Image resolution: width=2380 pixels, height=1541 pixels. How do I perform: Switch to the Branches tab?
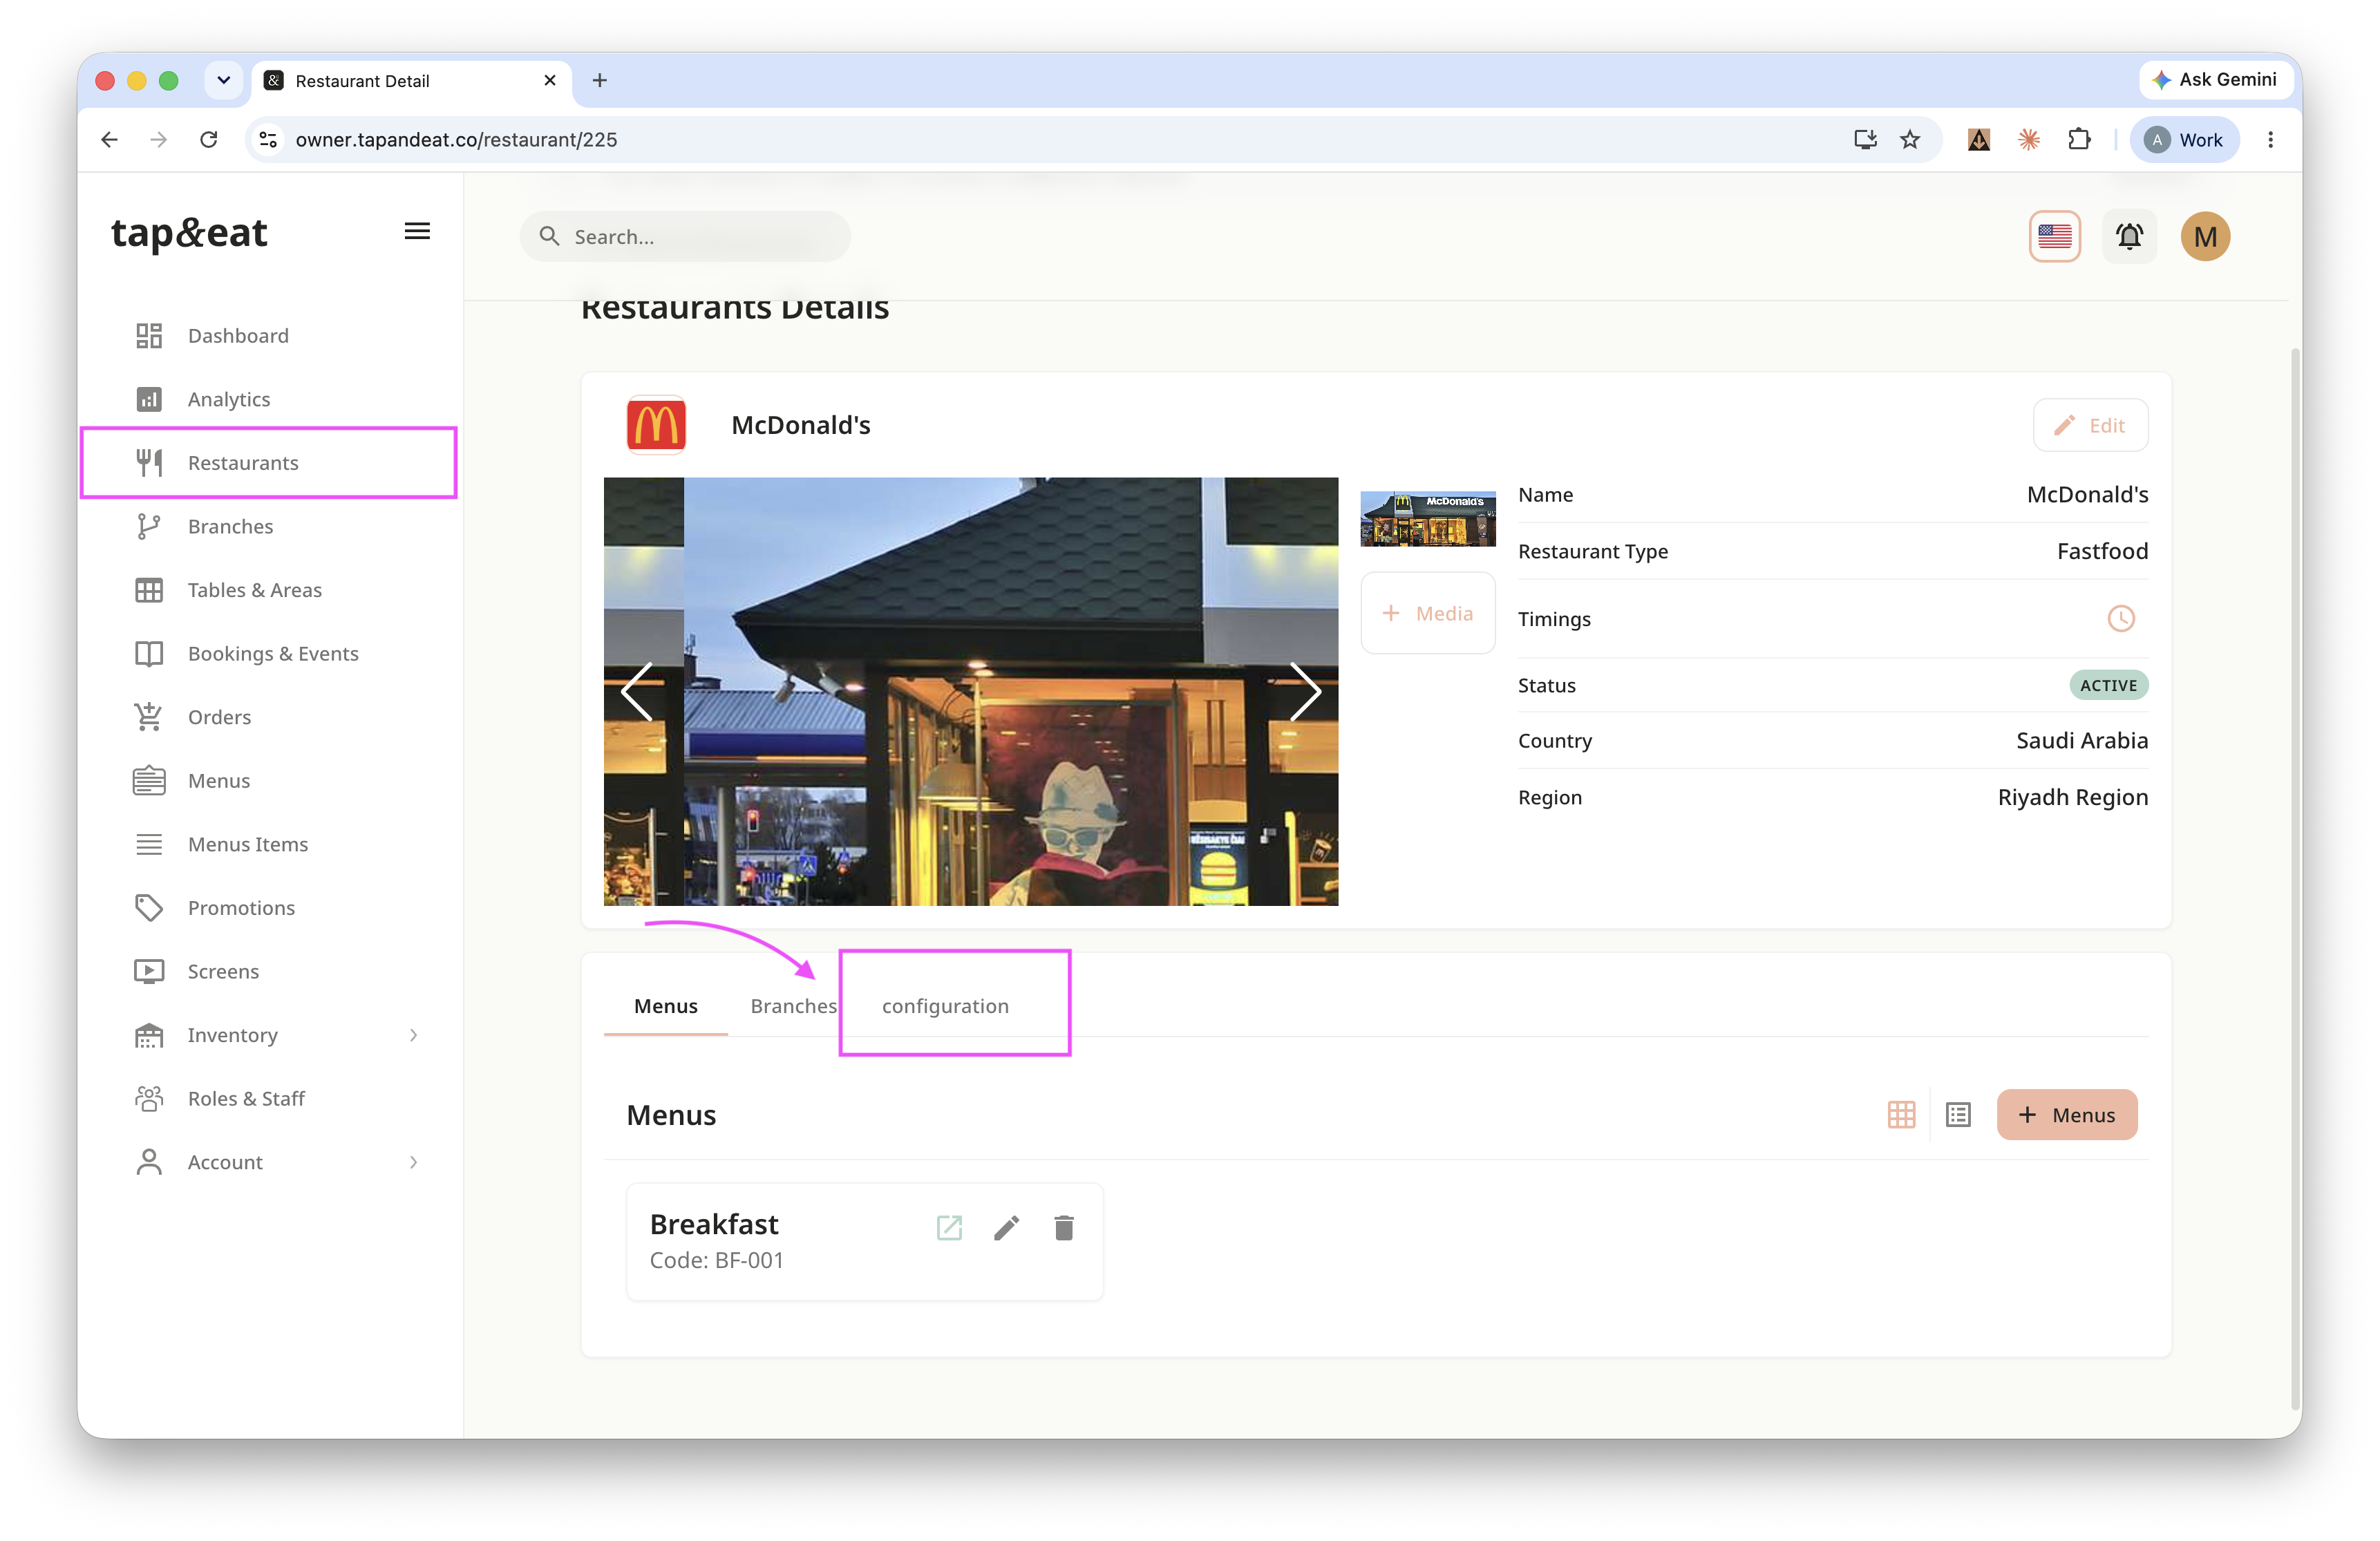pyautogui.click(x=793, y=1006)
